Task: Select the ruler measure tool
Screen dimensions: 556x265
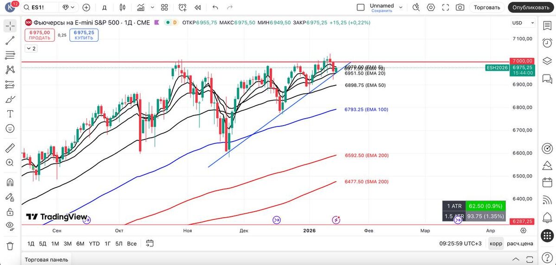Action: pos(10,148)
